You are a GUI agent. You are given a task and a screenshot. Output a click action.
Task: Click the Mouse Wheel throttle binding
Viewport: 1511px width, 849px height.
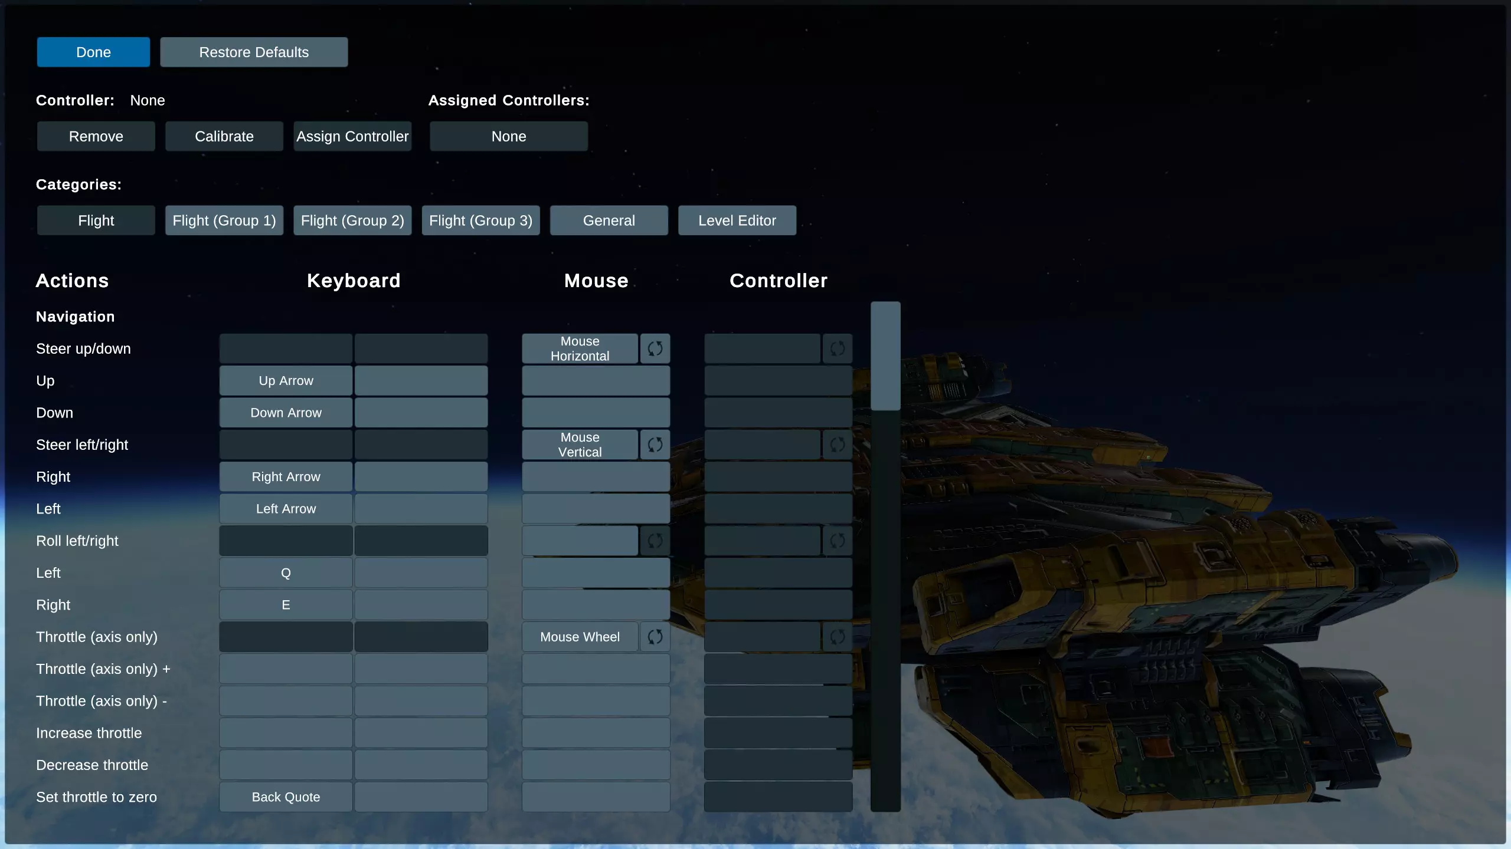click(580, 637)
